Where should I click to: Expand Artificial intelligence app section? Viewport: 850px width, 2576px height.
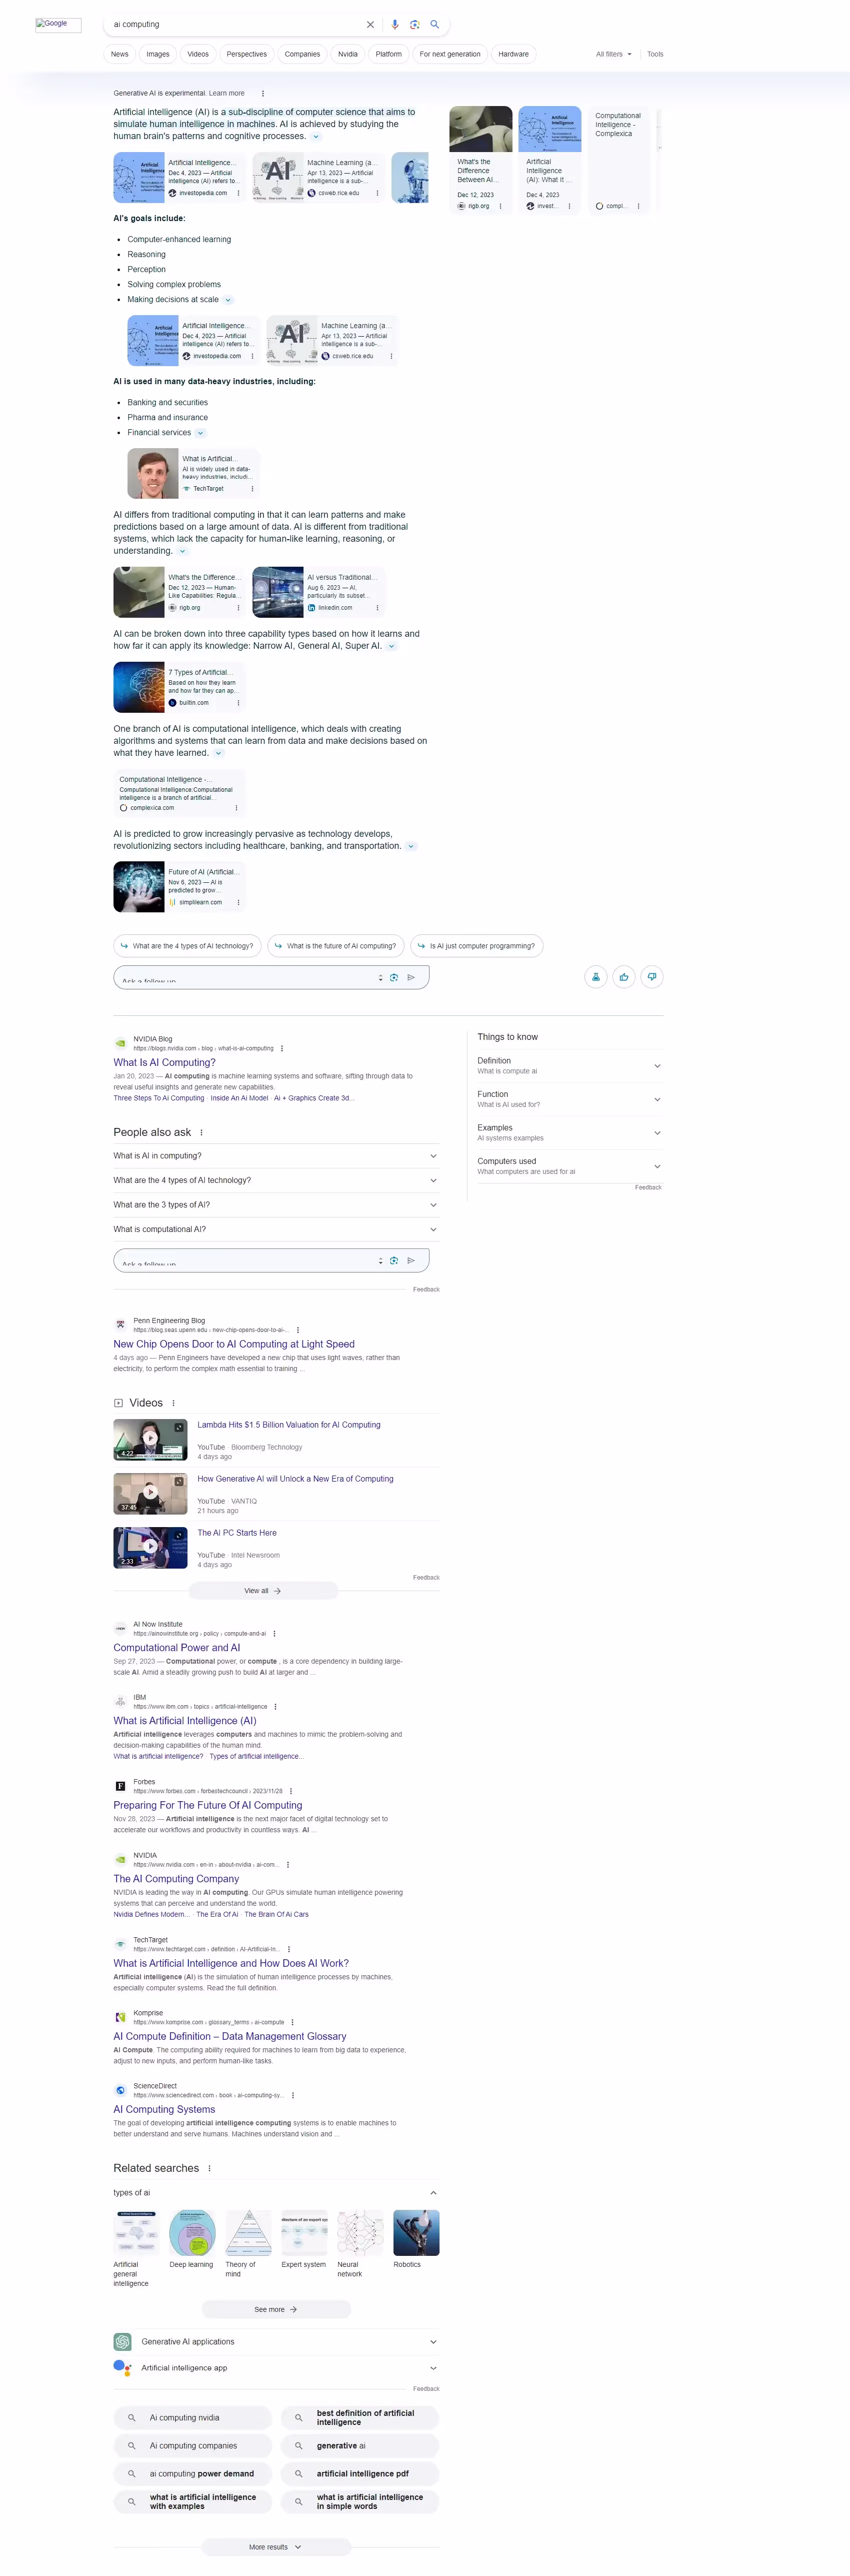pos(276,2367)
